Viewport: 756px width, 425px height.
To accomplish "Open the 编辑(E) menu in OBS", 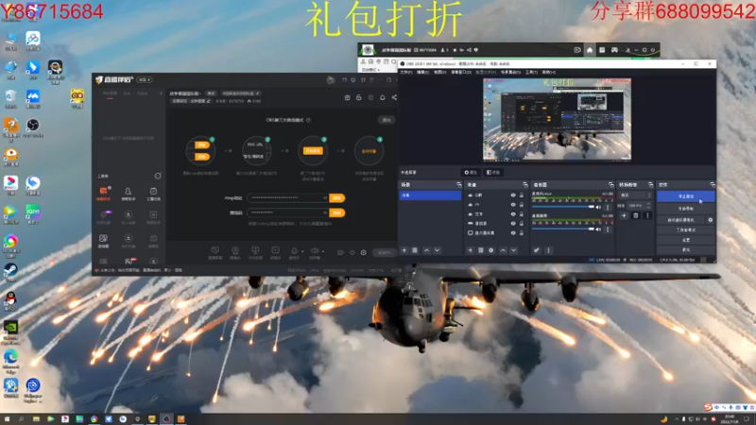I will [422, 73].
